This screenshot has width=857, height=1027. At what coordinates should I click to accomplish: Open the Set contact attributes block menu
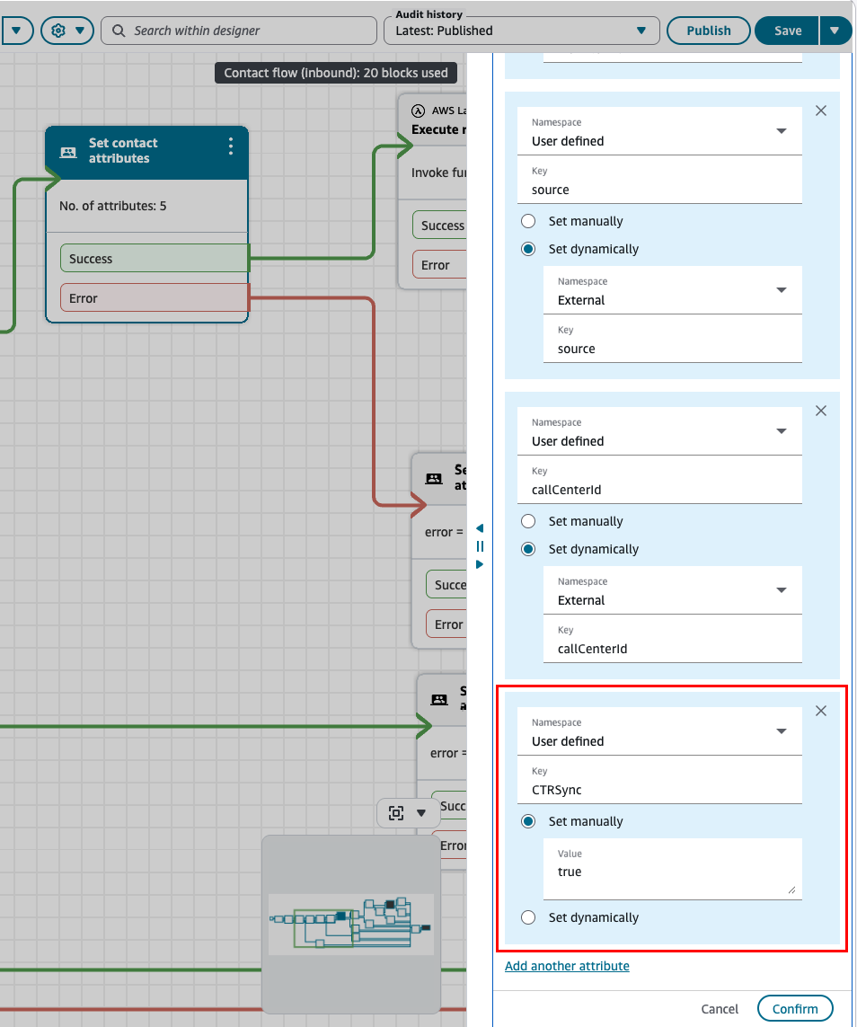(x=231, y=146)
